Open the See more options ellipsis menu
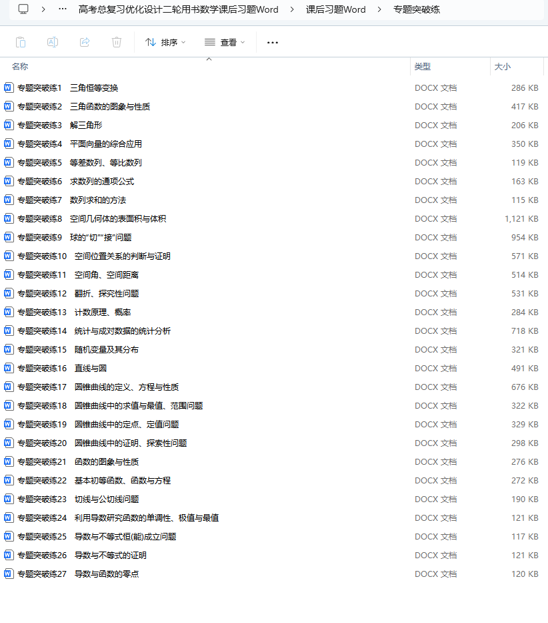The image size is (548, 623). (272, 42)
